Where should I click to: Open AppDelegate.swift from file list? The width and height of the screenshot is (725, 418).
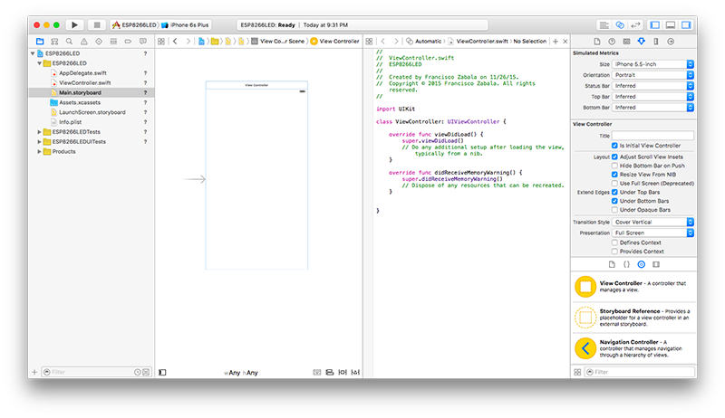[83, 72]
